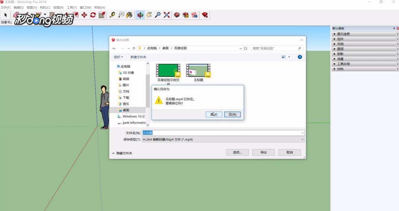Screen dimensions: 399x211
Task: Toggle auto-hide pin on default tray
Action: click(394, 28)
